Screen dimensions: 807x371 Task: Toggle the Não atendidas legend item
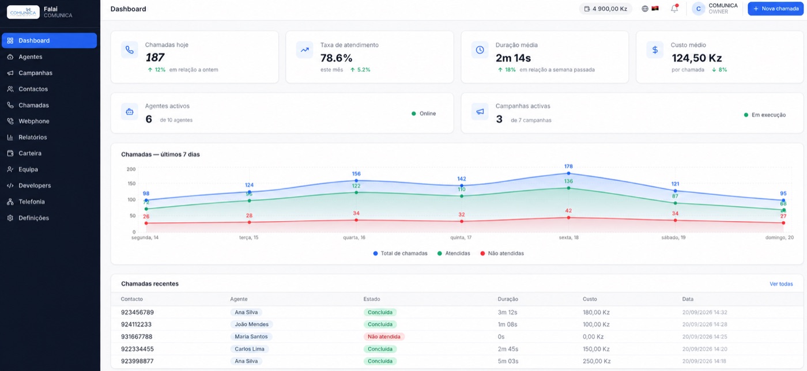coord(502,253)
